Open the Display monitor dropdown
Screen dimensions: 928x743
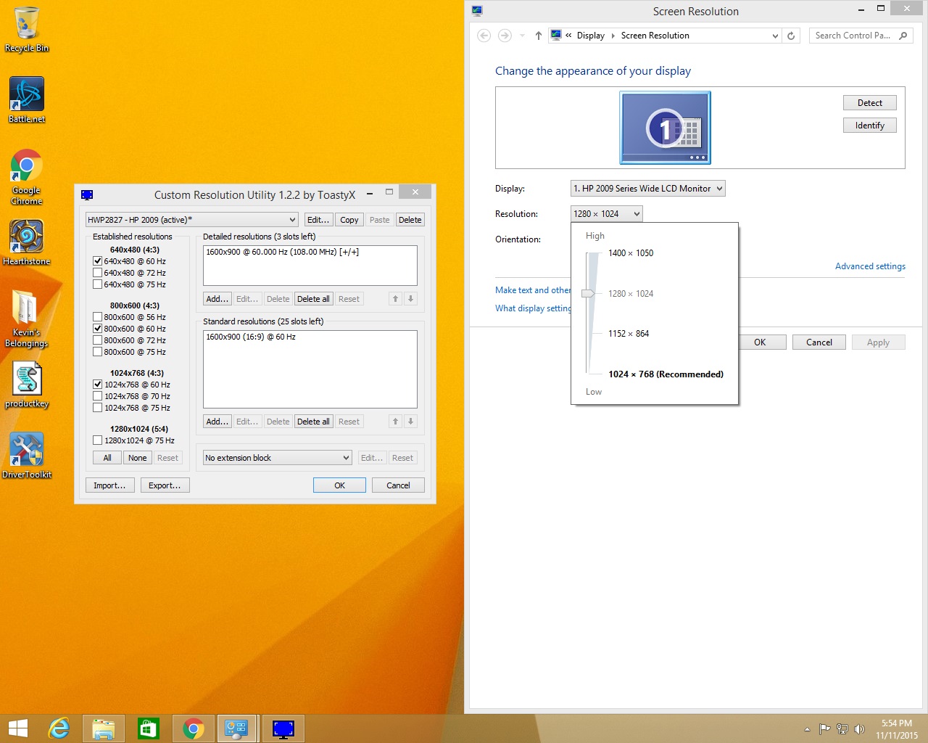point(647,189)
